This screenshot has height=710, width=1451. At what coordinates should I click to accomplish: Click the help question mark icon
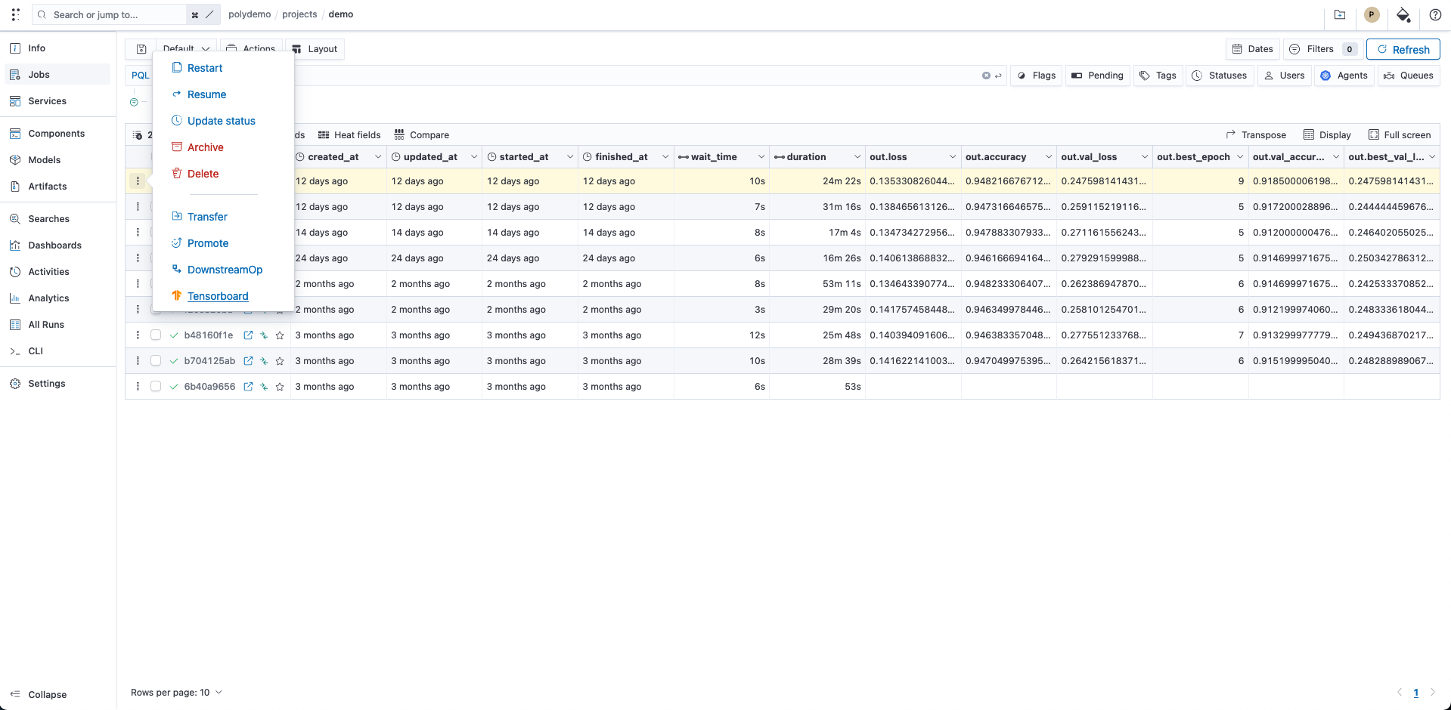[1435, 14]
